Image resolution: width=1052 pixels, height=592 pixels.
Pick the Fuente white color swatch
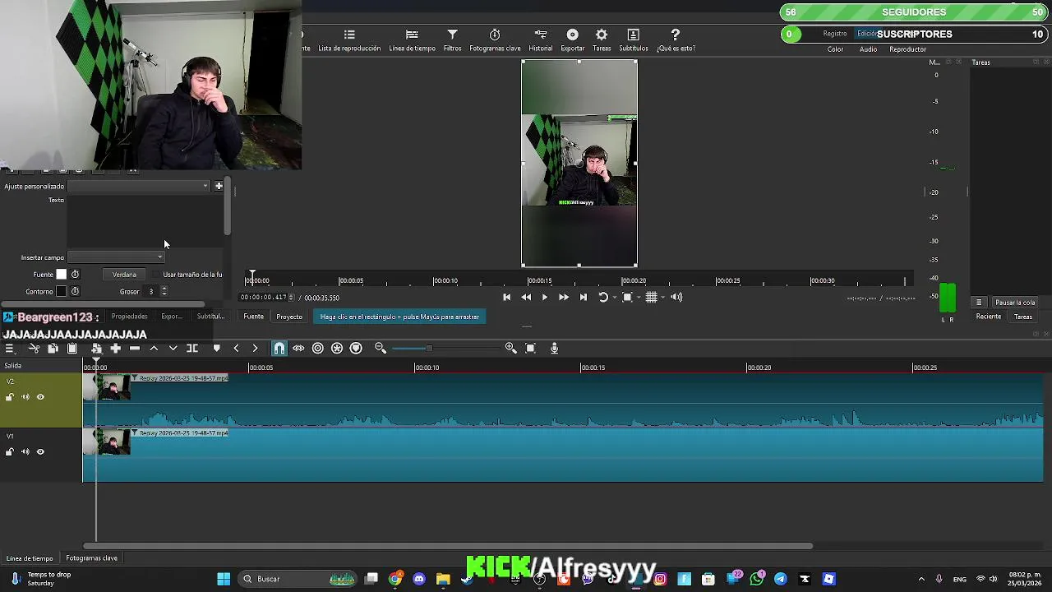61,275
